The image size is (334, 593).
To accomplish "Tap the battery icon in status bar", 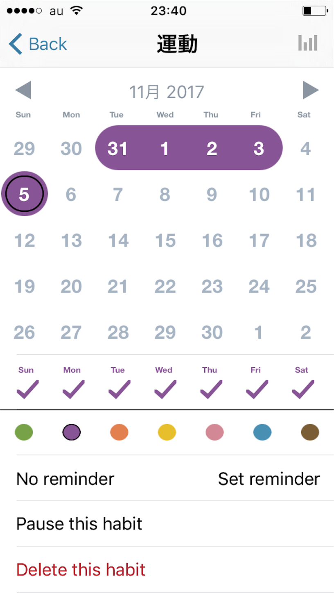I will pos(315,11).
